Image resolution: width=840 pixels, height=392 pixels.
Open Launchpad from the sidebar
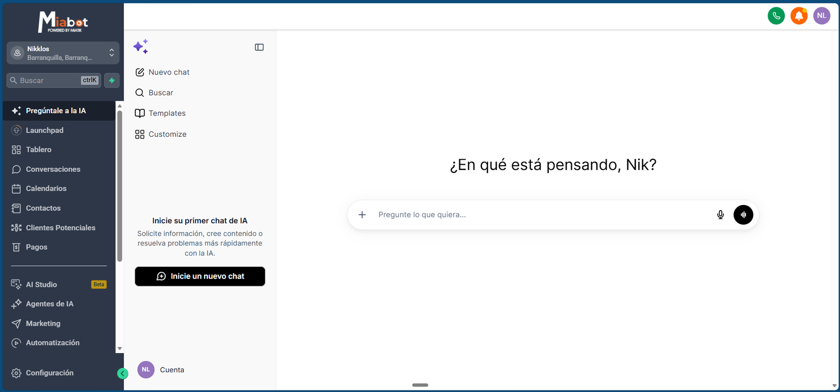(59, 130)
